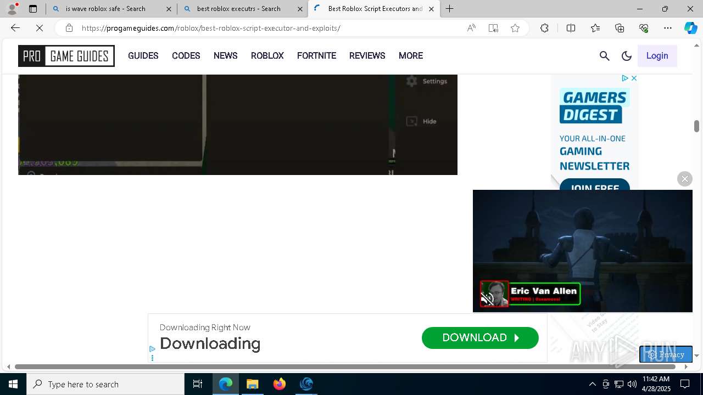Expand the MORE menu
The image size is (703, 395).
coord(411,55)
